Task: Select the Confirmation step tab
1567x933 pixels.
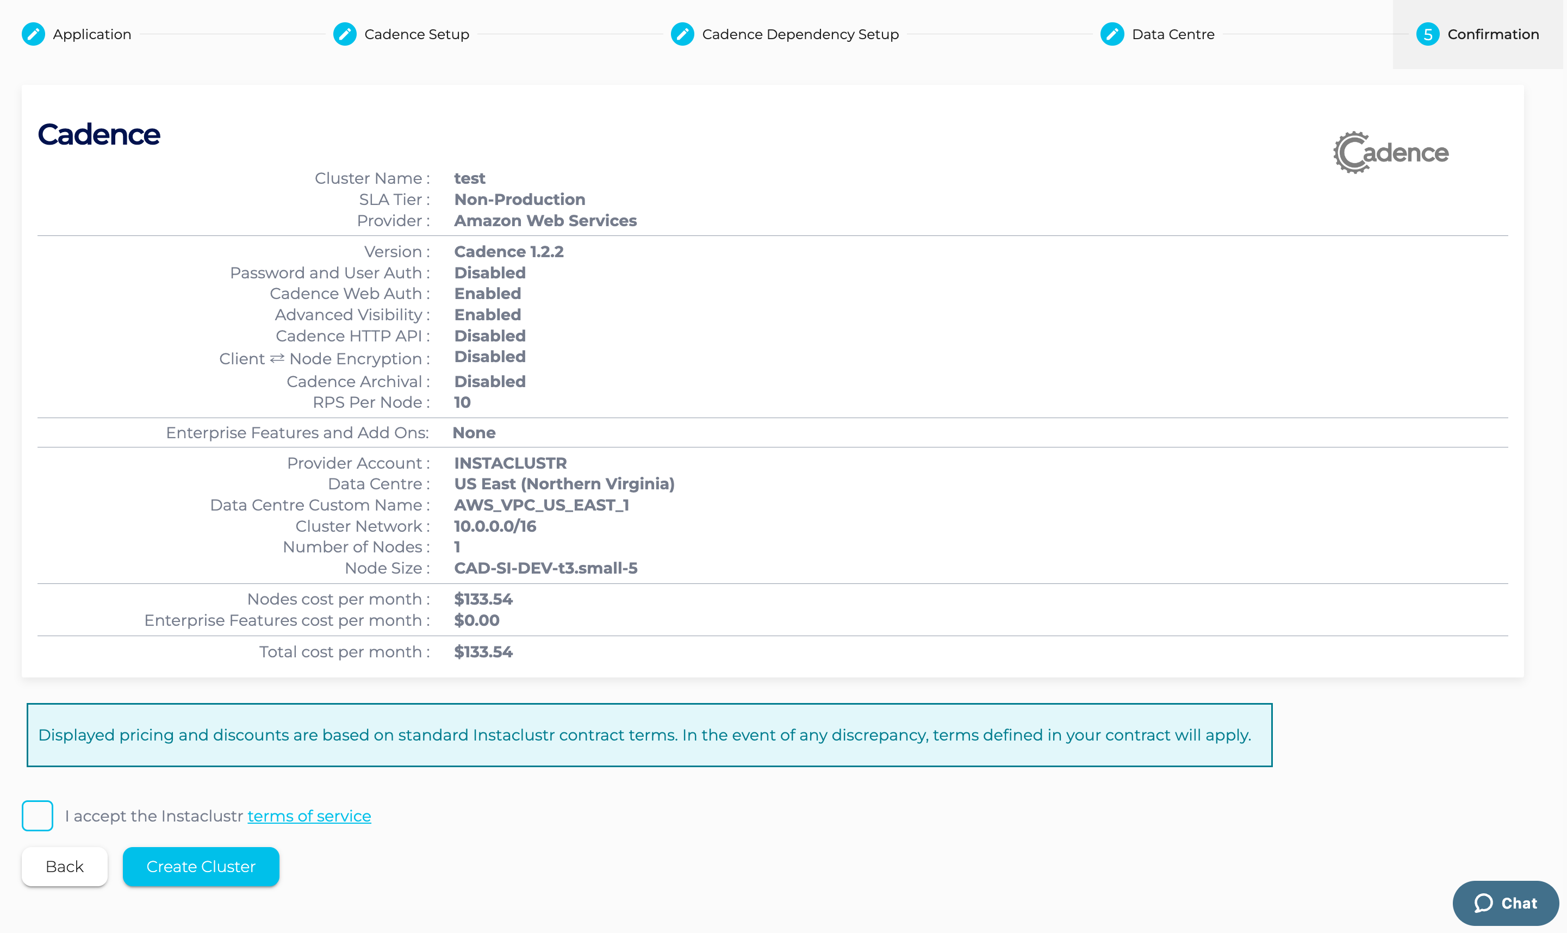Action: point(1493,34)
